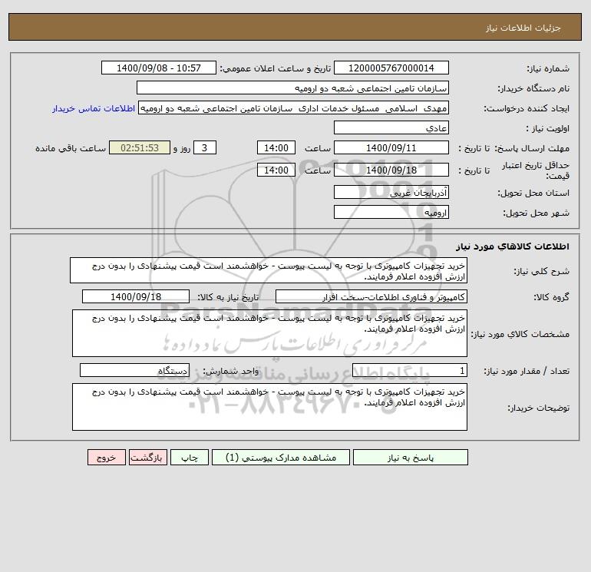Click the تعداد / مقدار مورد نیاز label
Image resolution: width=591 pixels, height=572 pixels.
coord(527,371)
